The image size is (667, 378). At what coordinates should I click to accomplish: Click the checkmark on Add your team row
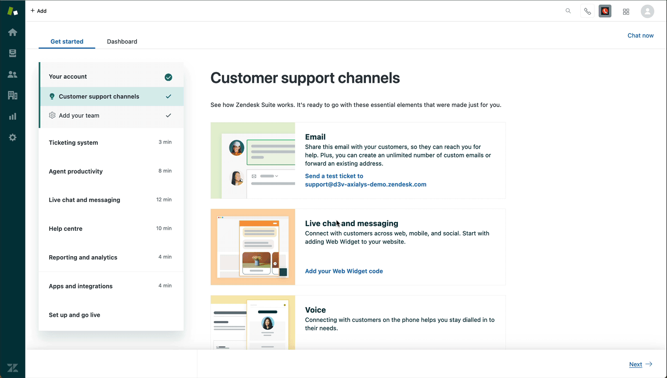(x=169, y=115)
